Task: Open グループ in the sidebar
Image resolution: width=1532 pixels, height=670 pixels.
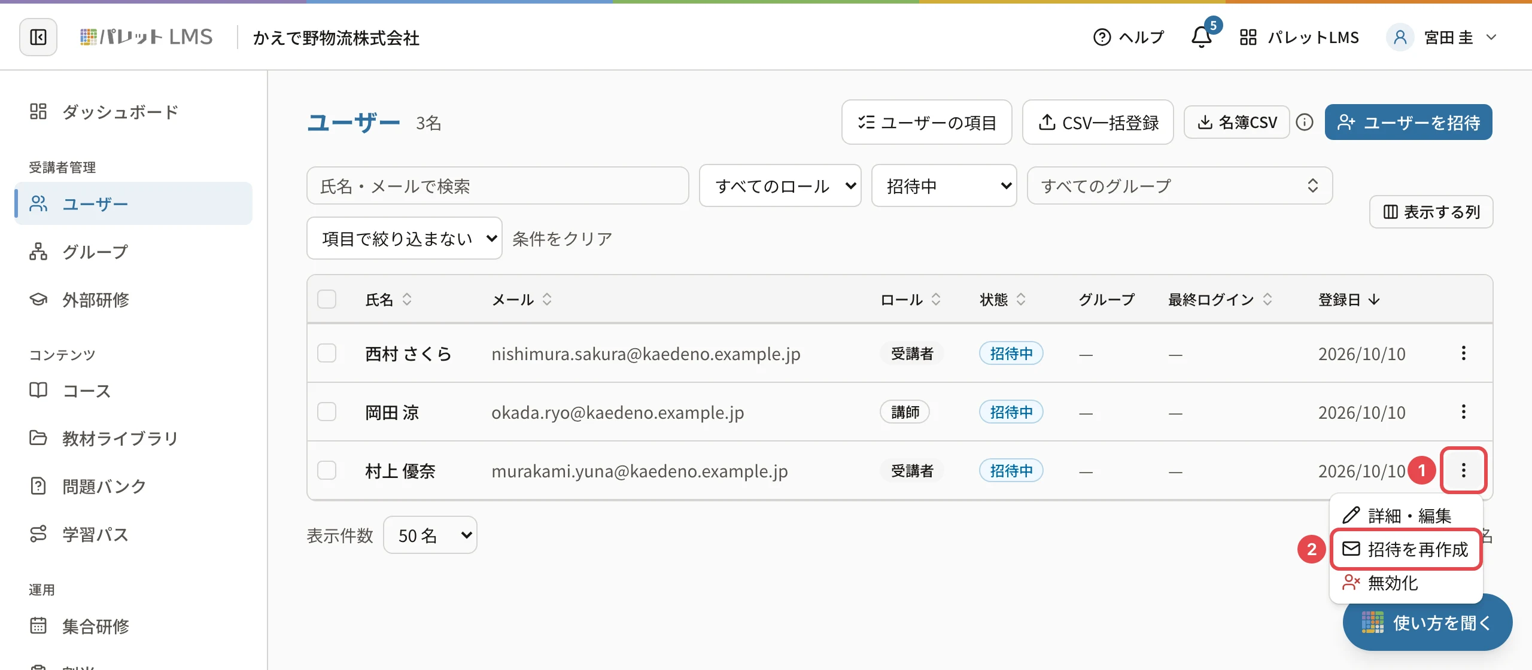Action: point(133,251)
